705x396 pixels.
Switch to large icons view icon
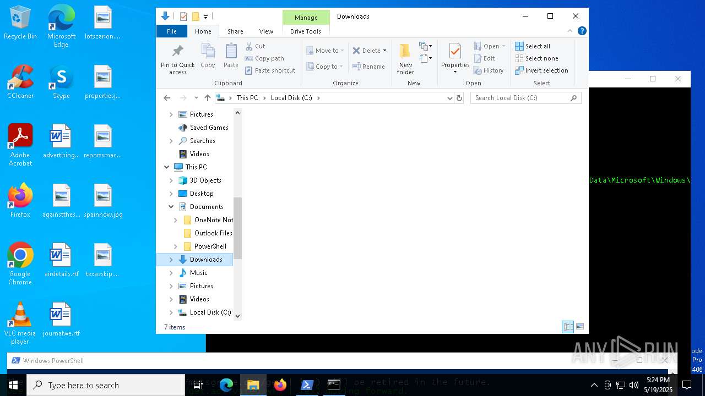coord(579,327)
